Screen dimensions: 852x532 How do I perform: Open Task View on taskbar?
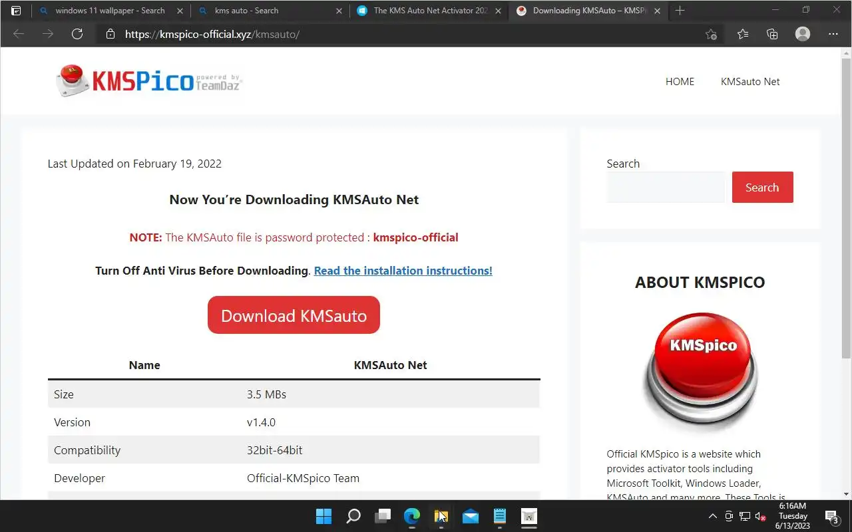point(383,516)
